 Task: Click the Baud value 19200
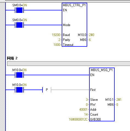pos(56,35)
